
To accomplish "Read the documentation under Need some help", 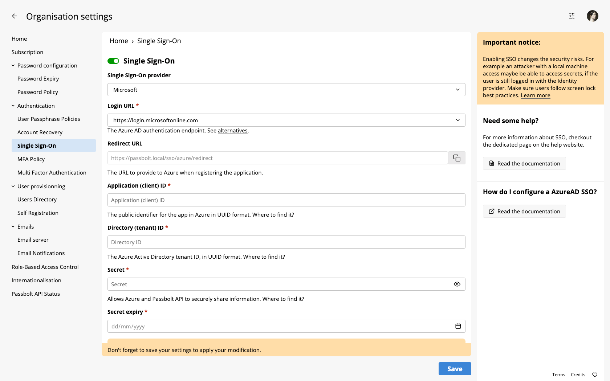I will [524, 163].
